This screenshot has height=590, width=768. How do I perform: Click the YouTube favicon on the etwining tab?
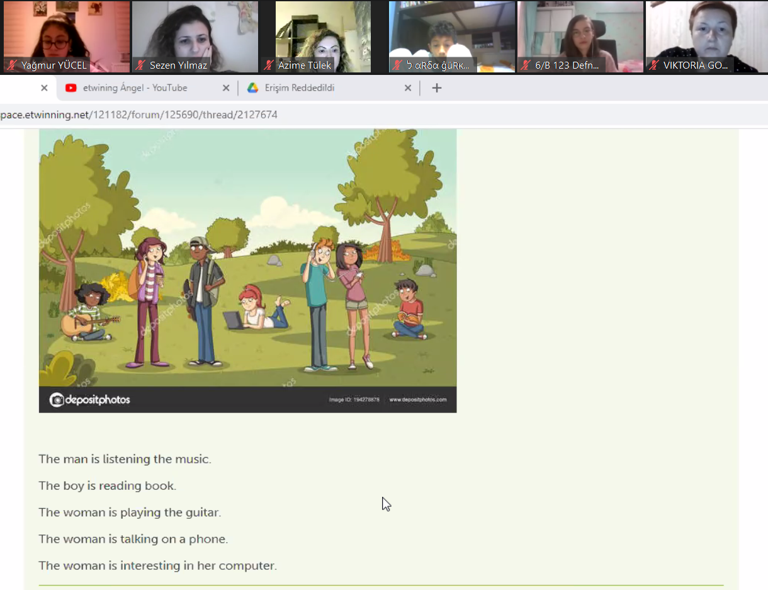71,88
